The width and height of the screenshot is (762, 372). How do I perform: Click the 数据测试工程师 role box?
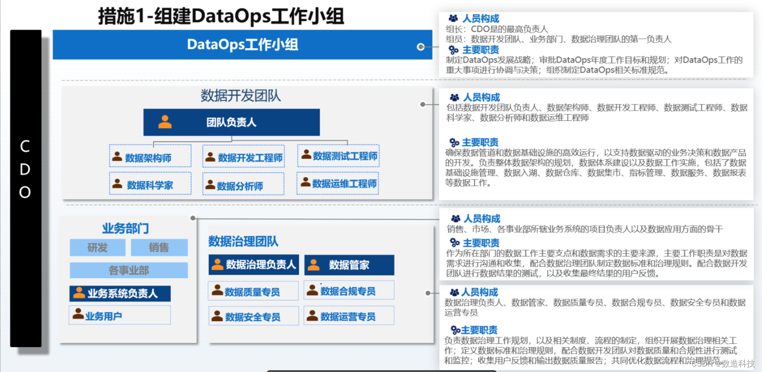(339, 156)
